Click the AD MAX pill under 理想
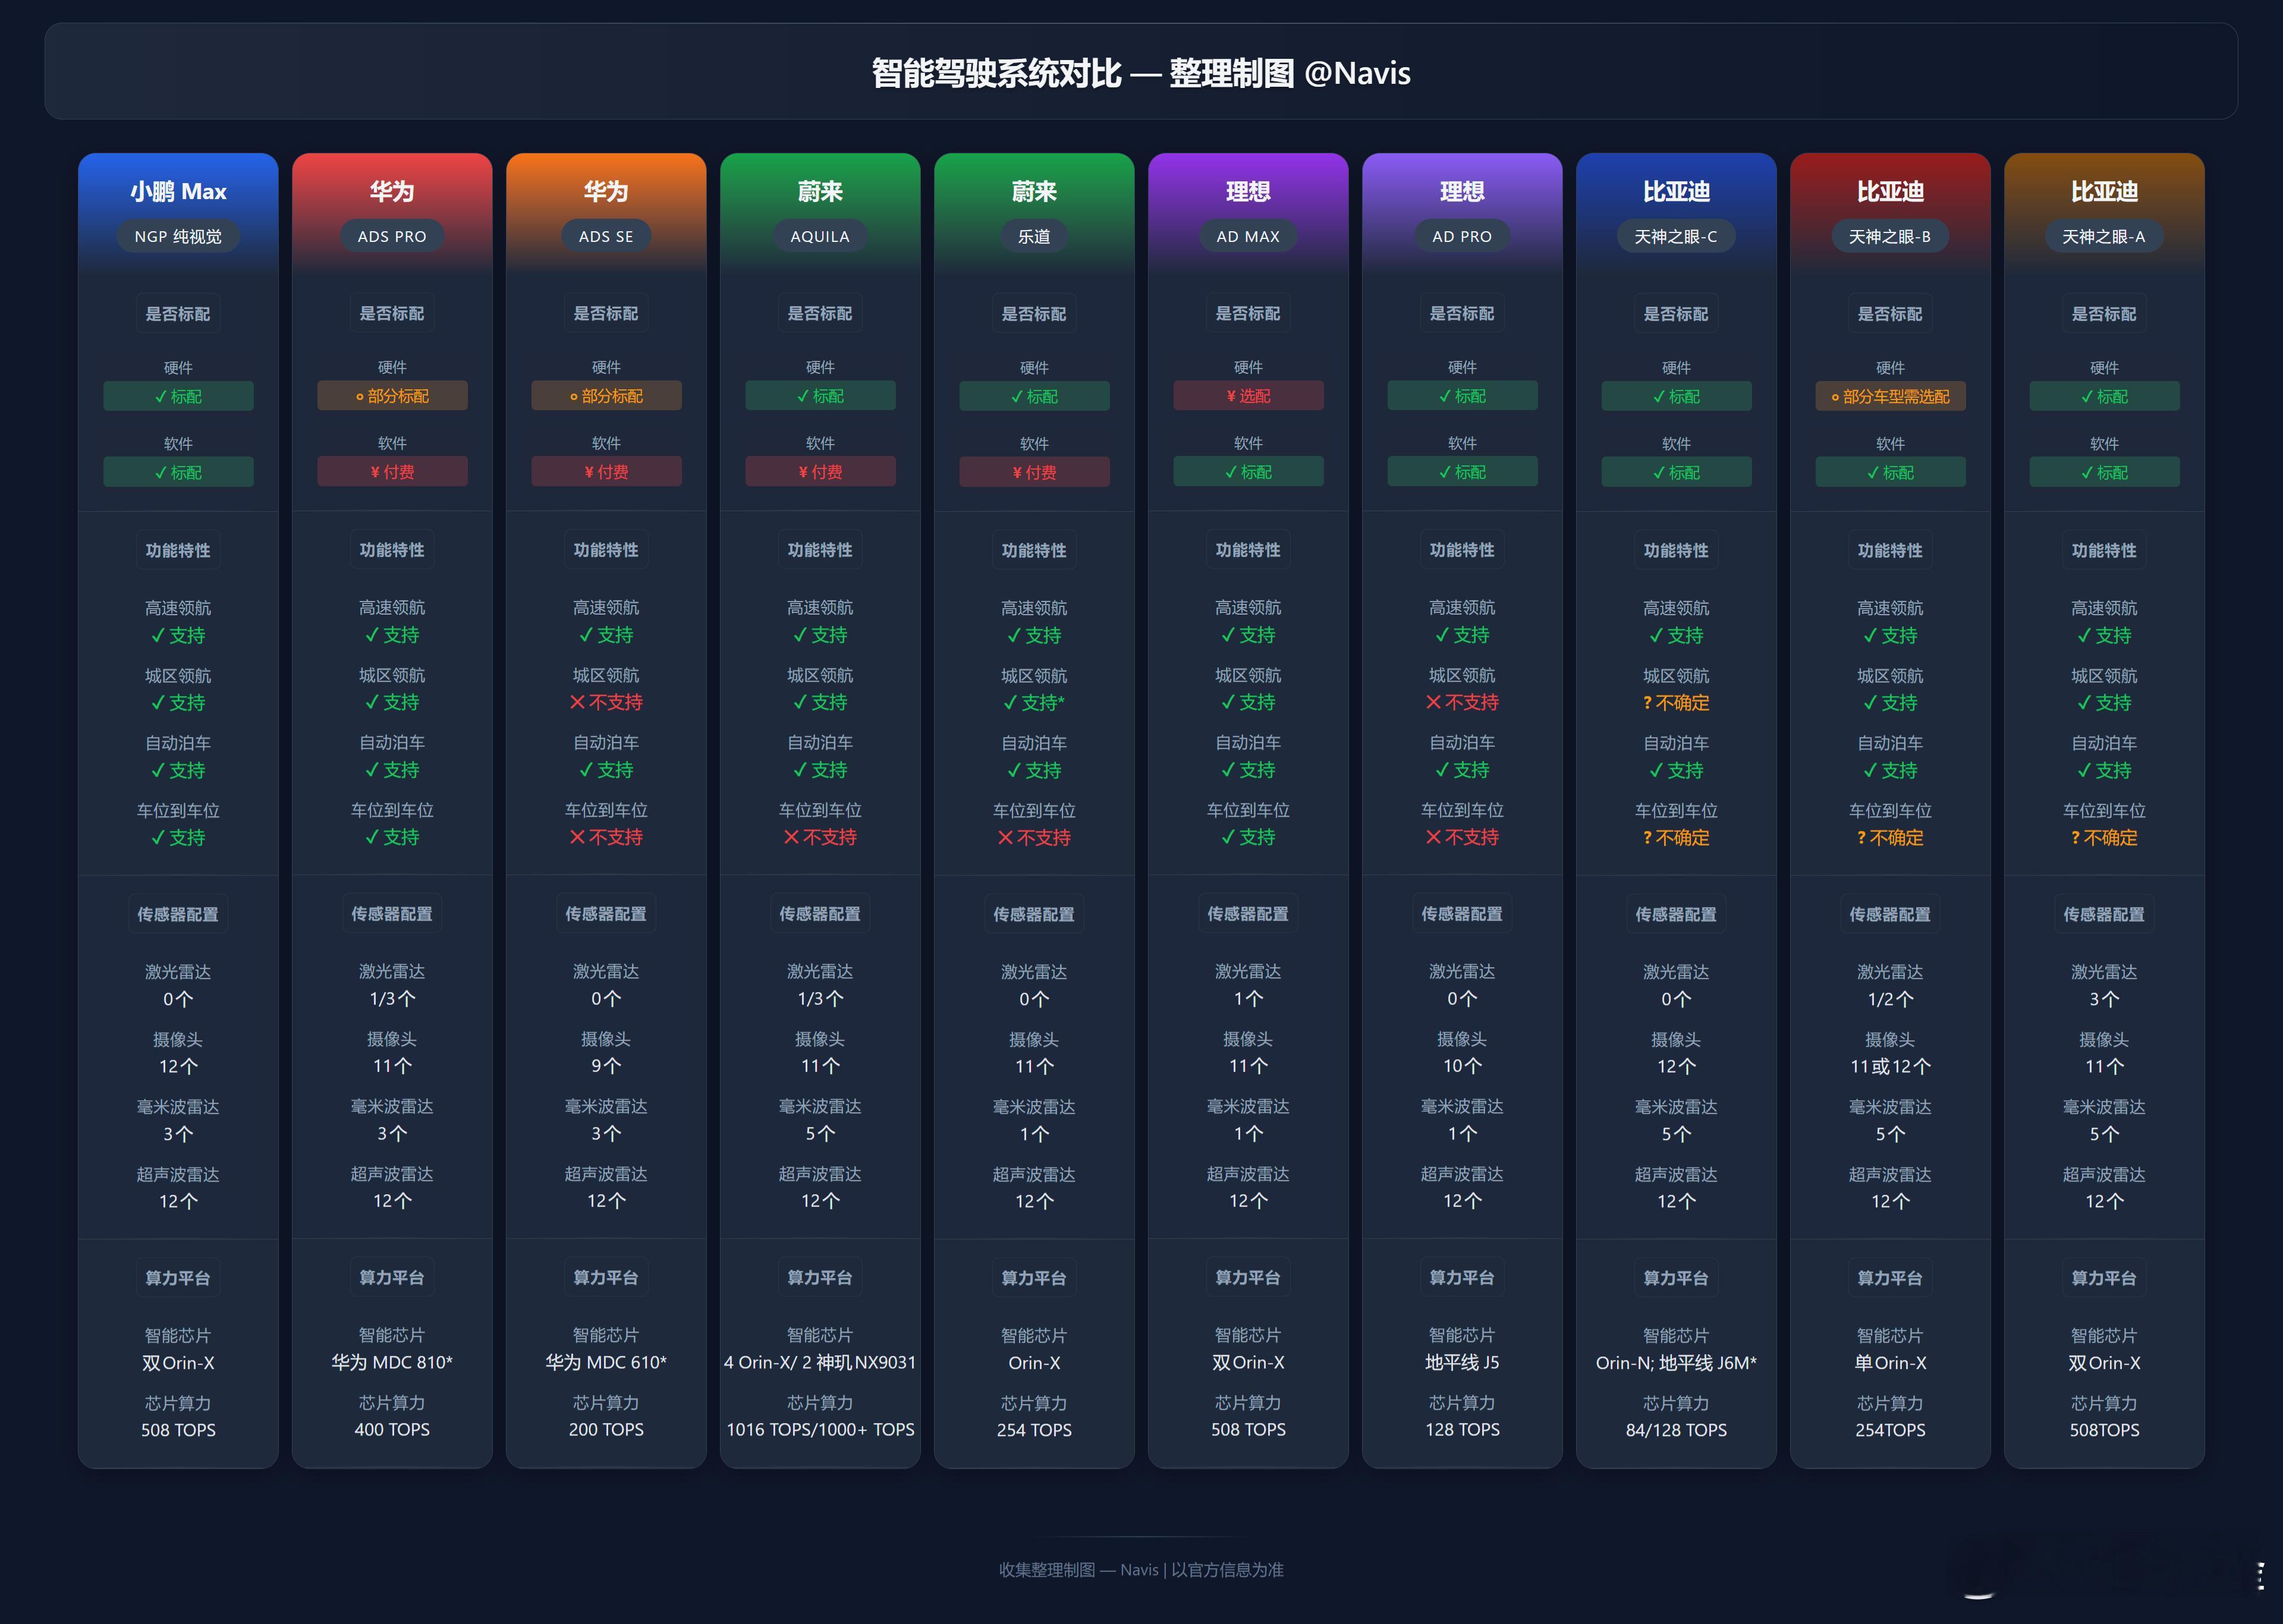Screen dimensions: 2283x1624 click(1248, 236)
